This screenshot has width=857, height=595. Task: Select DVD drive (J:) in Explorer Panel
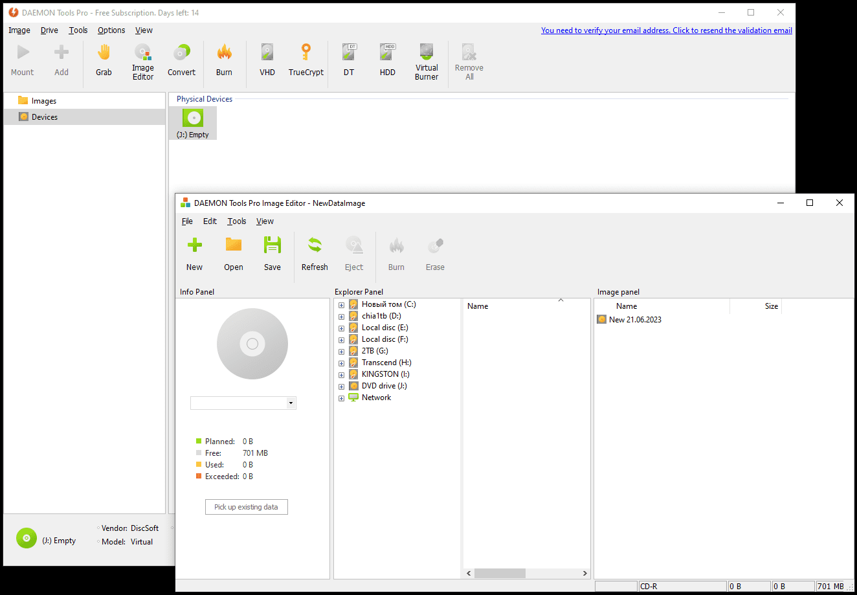point(384,386)
